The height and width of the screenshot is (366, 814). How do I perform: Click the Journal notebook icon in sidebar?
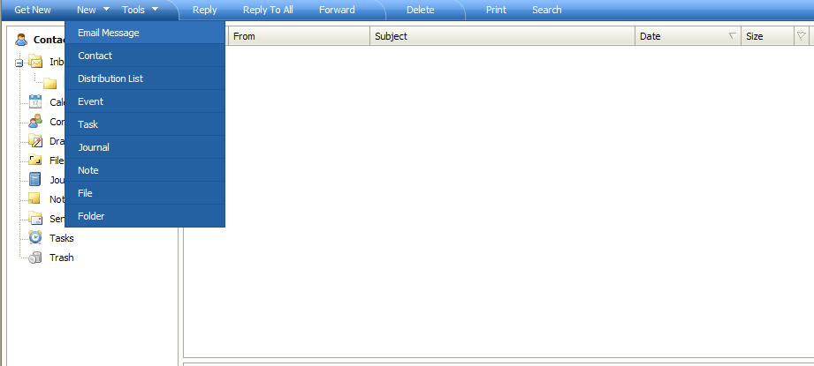pyautogui.click(x=35, y=179)
